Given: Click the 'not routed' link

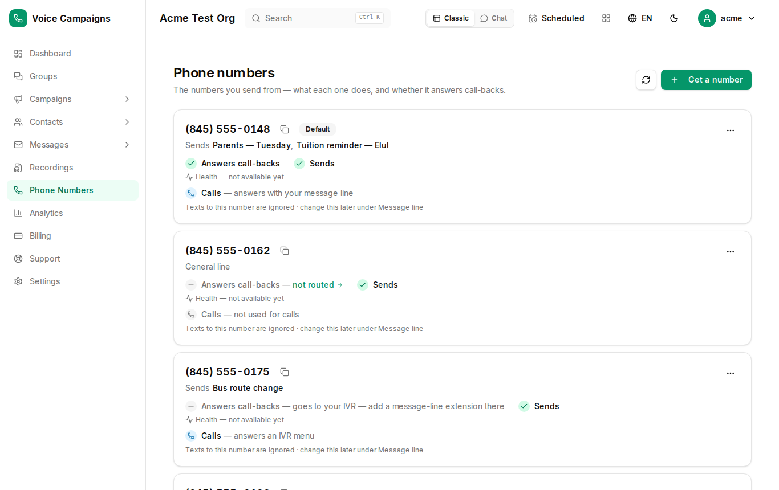Looking at the screenshot, I should click(318, 285).
